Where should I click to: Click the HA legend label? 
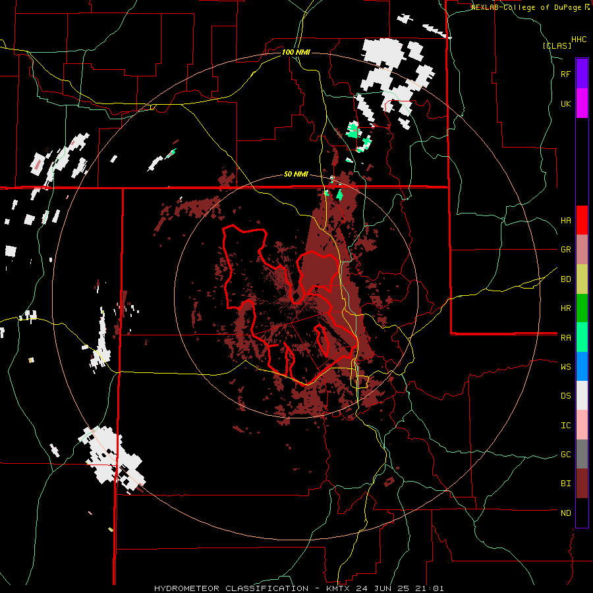pyautogui.click(x=566, y=220)
